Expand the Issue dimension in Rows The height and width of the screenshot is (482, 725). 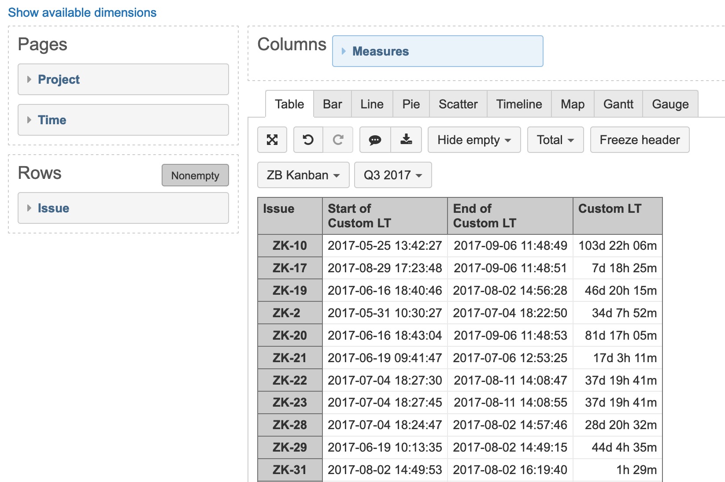123,208
